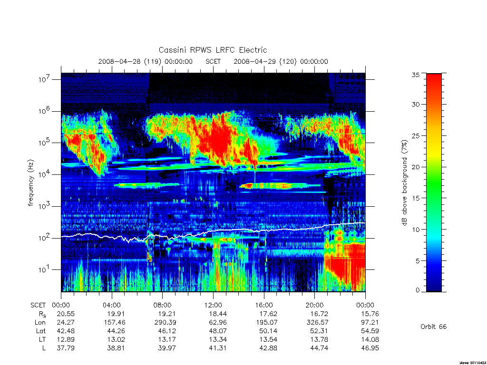Viewport: 487px width, 365px height.
Task: Click the 'LT' row label
Action: click(42, 339)
